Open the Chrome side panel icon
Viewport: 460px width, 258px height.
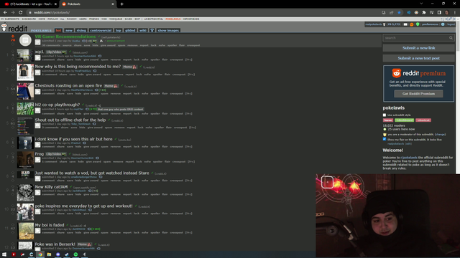coord(439,13)
